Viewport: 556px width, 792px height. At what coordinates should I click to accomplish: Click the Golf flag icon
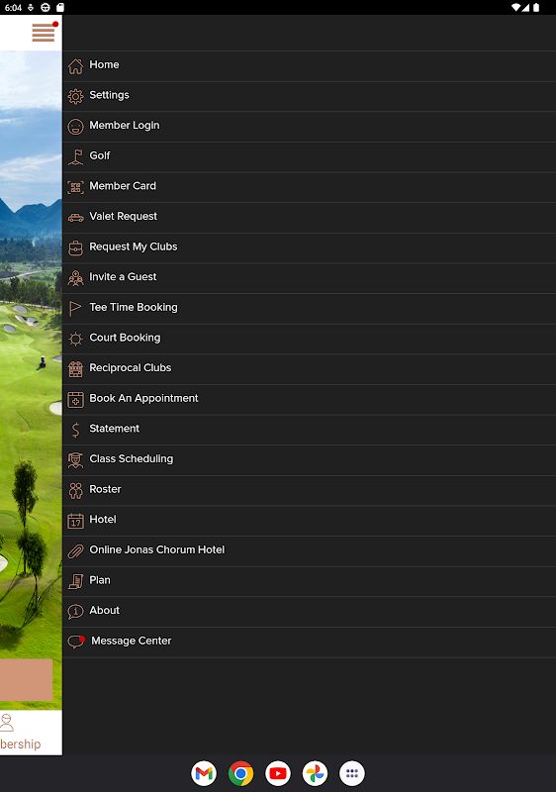tap(75, 157)
